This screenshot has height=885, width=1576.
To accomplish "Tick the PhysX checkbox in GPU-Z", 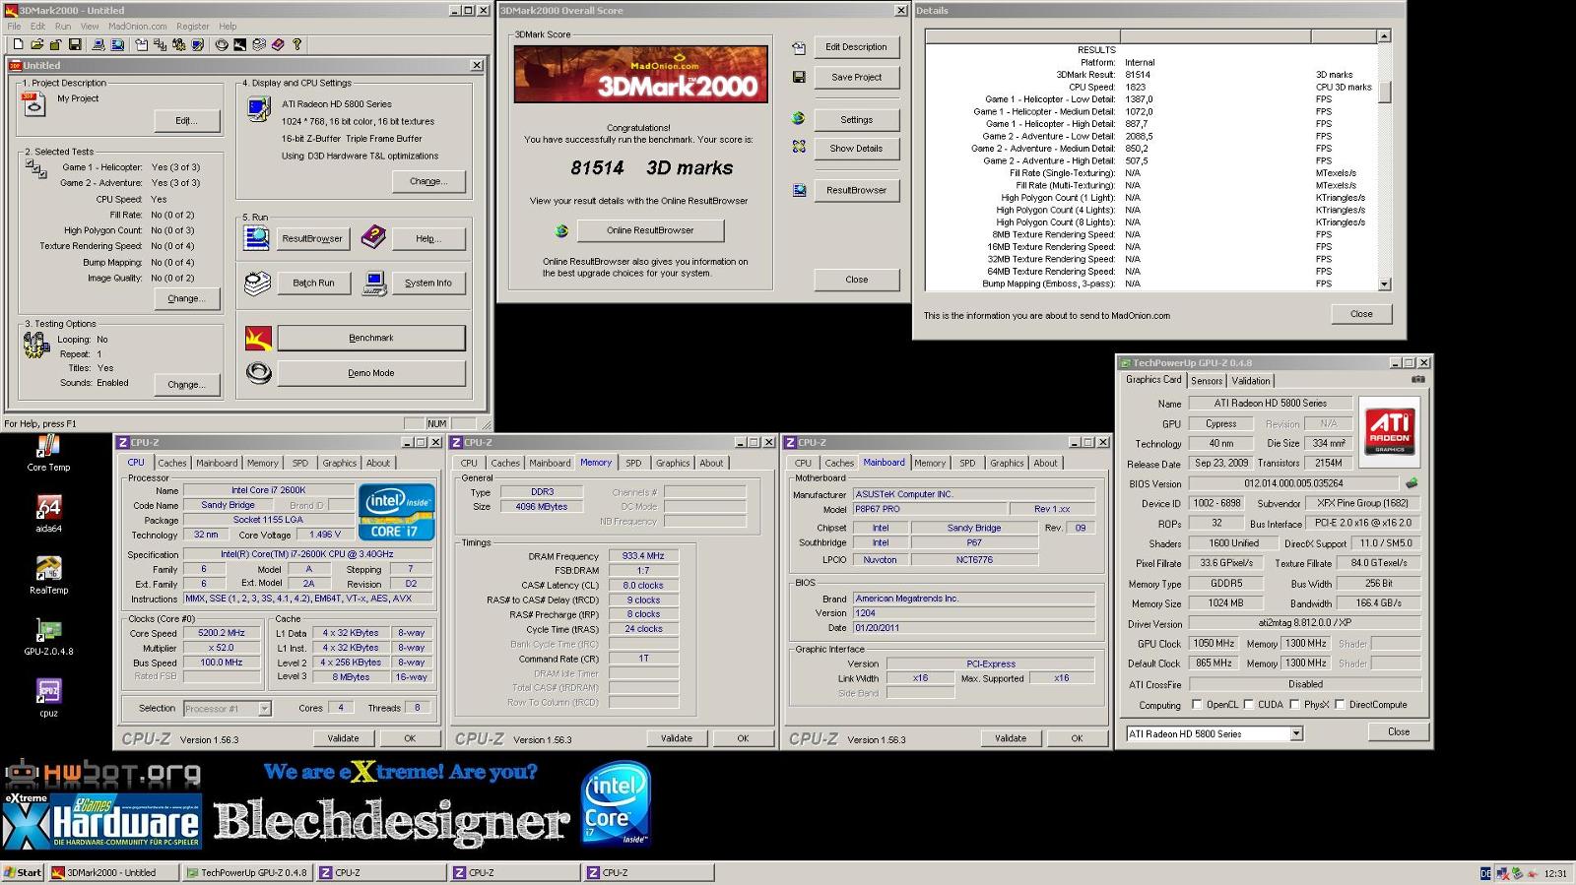I will pyautogui.click(x=1294, y=705).
